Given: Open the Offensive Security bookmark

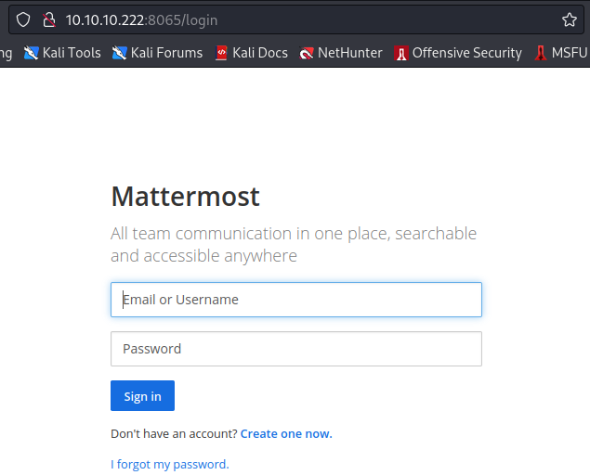Looking at the screenshot, I should pos(458,53).
